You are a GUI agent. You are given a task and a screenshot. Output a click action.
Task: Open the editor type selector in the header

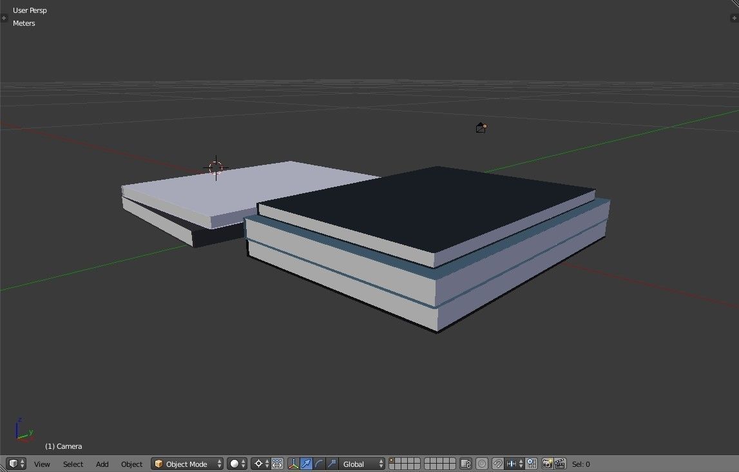15,464
